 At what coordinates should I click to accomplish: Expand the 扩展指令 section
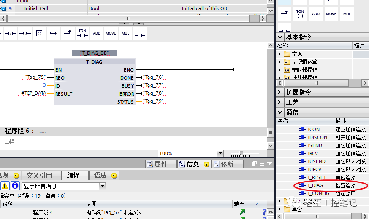tap(279, 92)
